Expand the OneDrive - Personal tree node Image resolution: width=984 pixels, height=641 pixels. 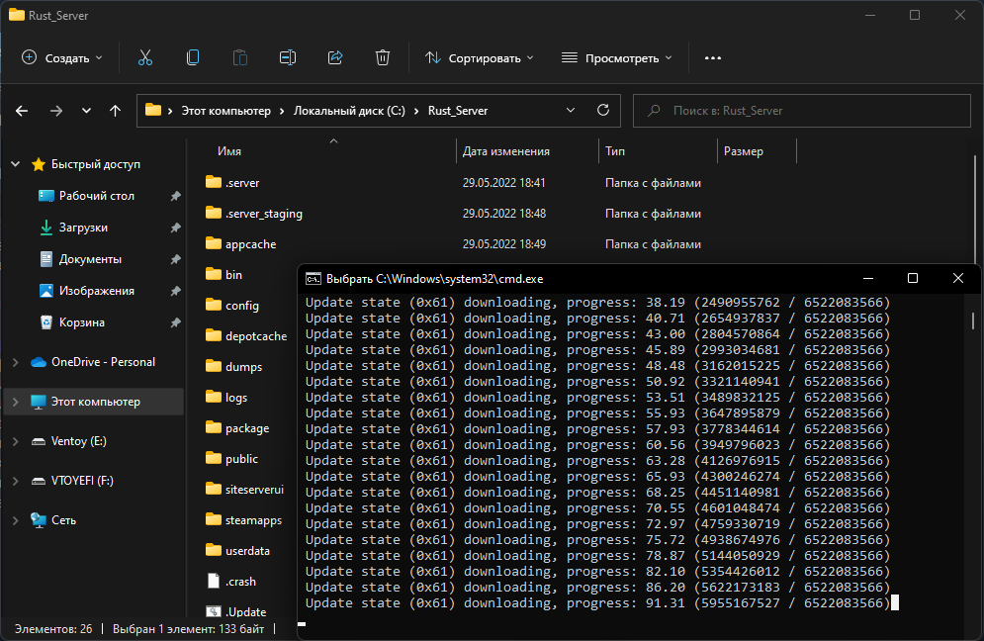click(15, 362)
